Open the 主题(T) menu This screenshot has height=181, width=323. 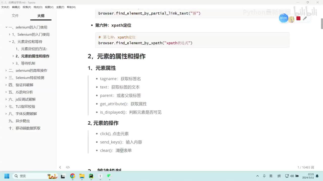(60, 7)
